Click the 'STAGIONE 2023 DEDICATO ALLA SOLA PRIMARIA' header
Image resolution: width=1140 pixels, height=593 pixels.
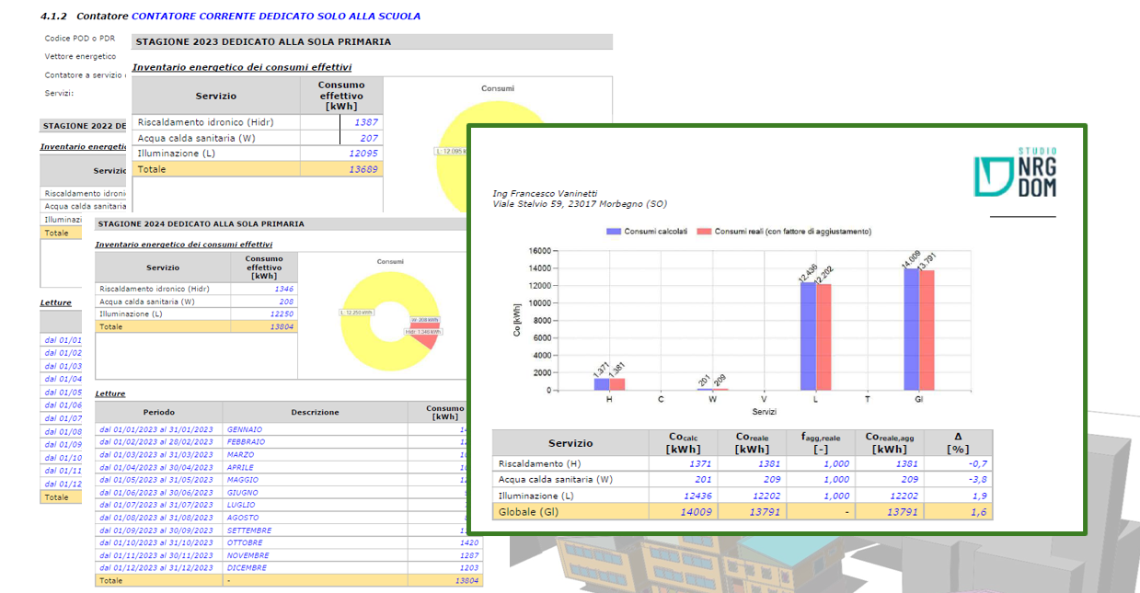263,42
